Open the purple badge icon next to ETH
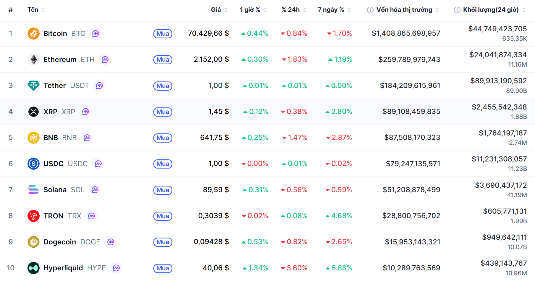535x281 pixels. coord(105,59)
